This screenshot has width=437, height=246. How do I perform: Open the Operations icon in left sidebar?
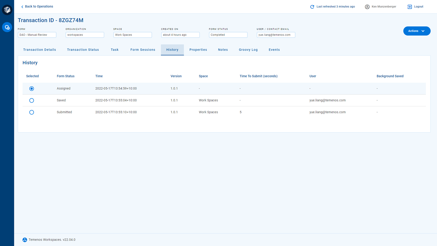[7, 27]
